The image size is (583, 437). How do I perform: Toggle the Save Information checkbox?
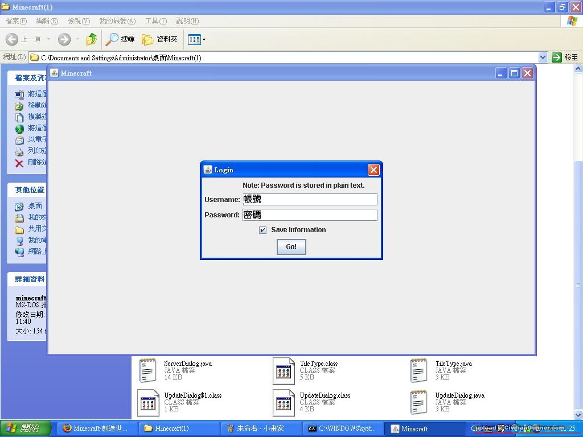[262, 230]
